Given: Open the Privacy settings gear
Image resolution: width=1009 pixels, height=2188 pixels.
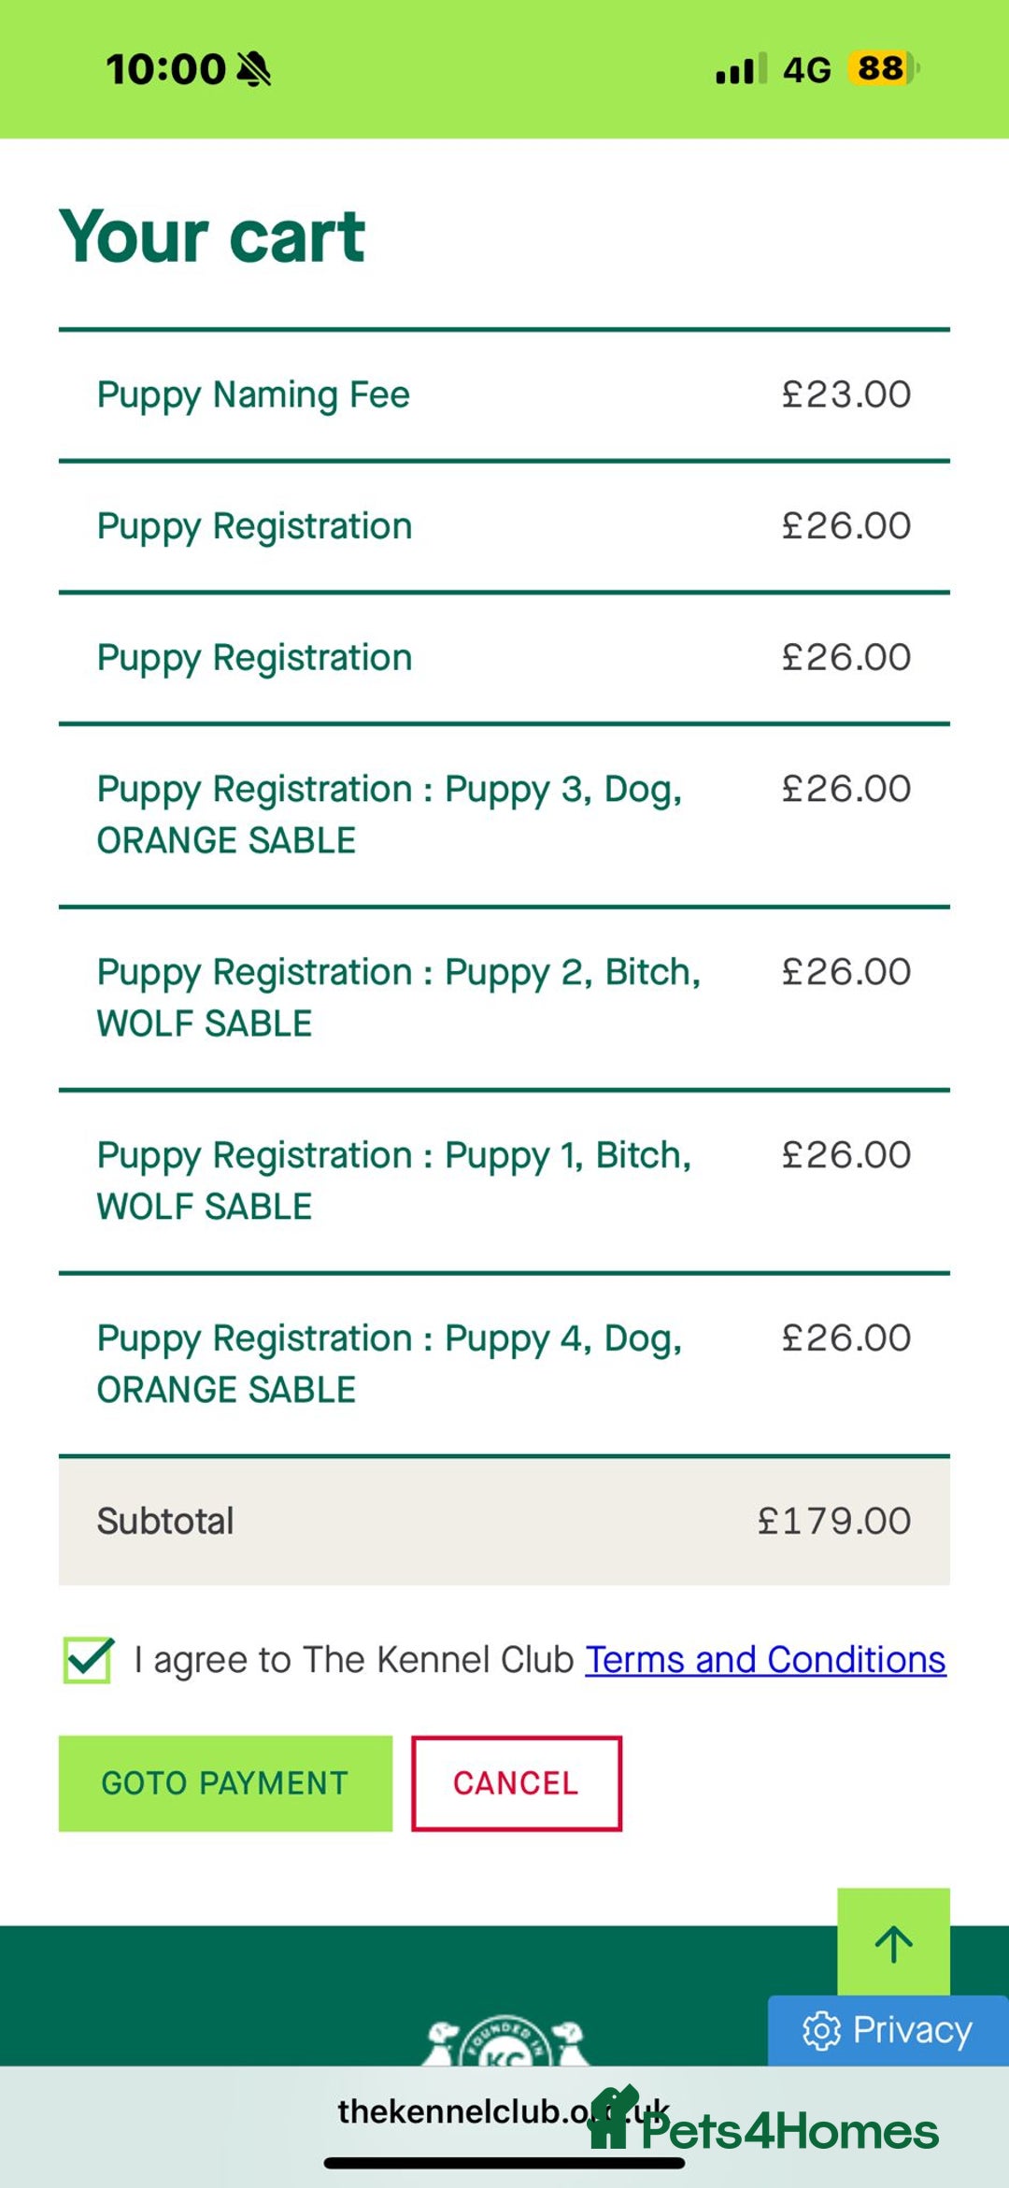Looking at the screenshot, I should (x=821, y=2031).
